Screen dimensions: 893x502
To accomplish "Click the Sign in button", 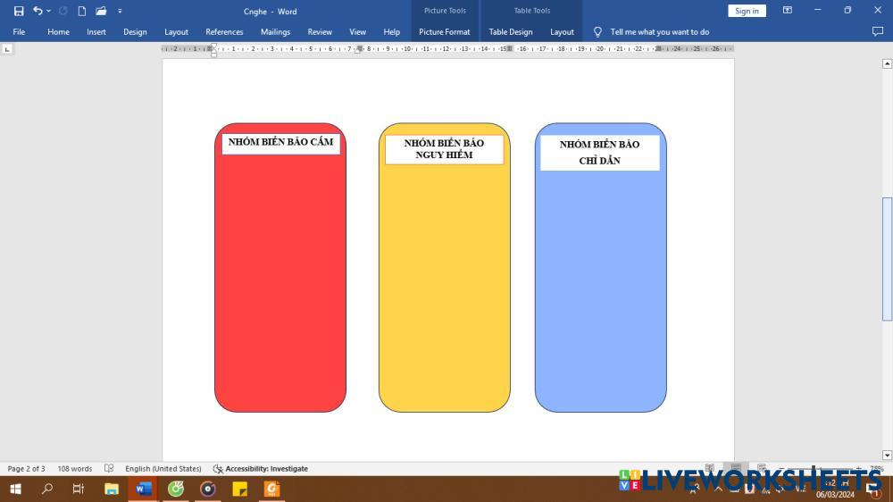I will pyautogui.click(x=747, y=11).
